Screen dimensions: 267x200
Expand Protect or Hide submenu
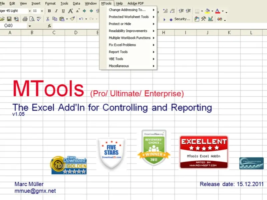click(128, 24)
